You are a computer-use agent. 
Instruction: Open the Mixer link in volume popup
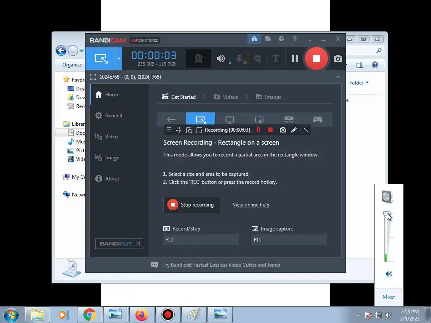coord(388,297)
